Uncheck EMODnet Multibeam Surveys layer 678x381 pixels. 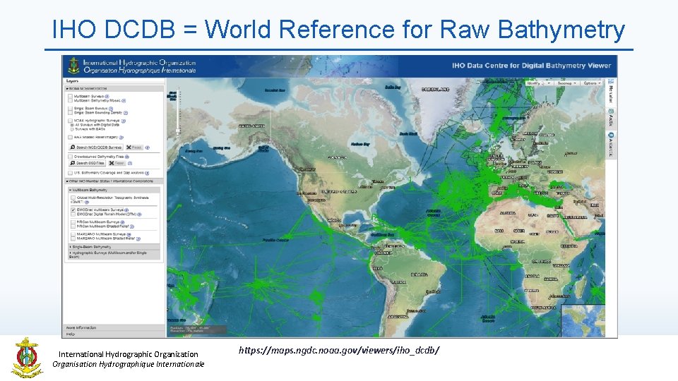coord(73,210)
